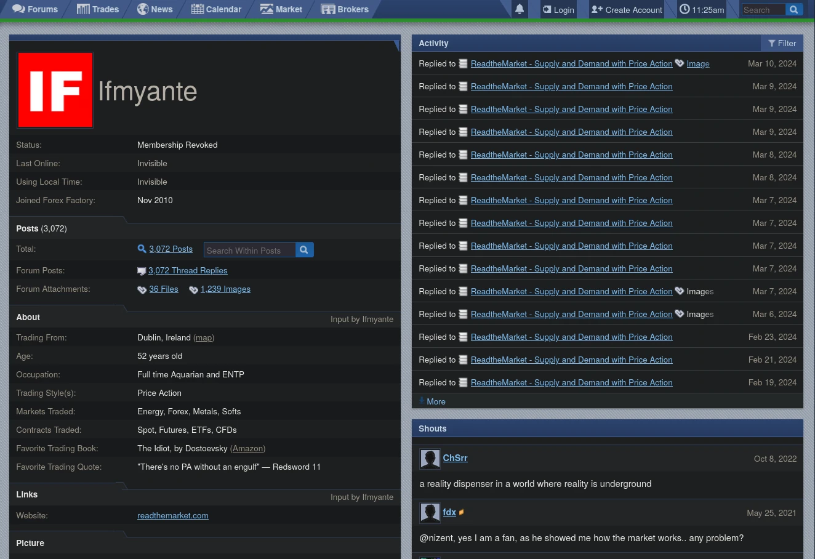Screen dimensions: 815x559
Task: Click the Create Account button
Action: pyautogui.click(x=627, y=9)
